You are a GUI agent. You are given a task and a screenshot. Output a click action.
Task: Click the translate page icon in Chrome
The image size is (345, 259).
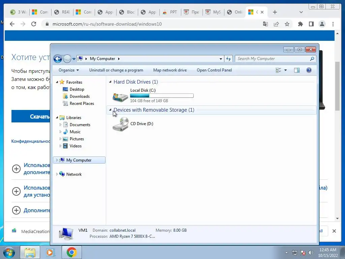[265, 24]
